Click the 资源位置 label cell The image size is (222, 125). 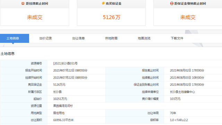click(24, 106)
